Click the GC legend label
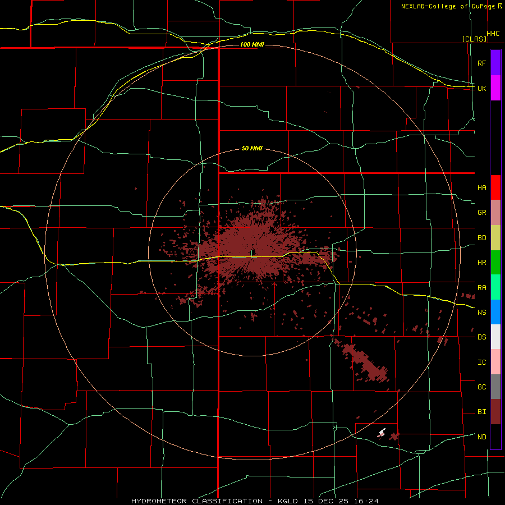The width and height of the screenshot is (505, 505). [x=481, y=387]
